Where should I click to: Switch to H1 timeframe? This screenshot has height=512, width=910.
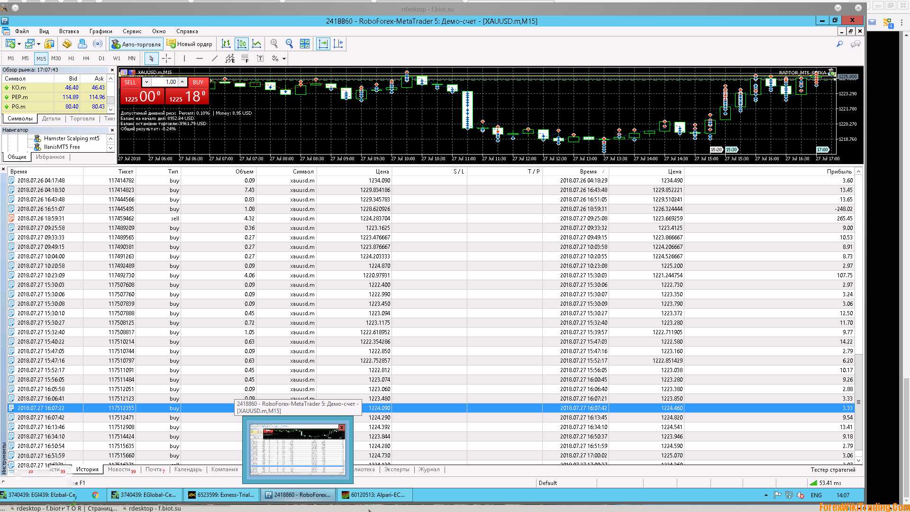coord(71,58)
